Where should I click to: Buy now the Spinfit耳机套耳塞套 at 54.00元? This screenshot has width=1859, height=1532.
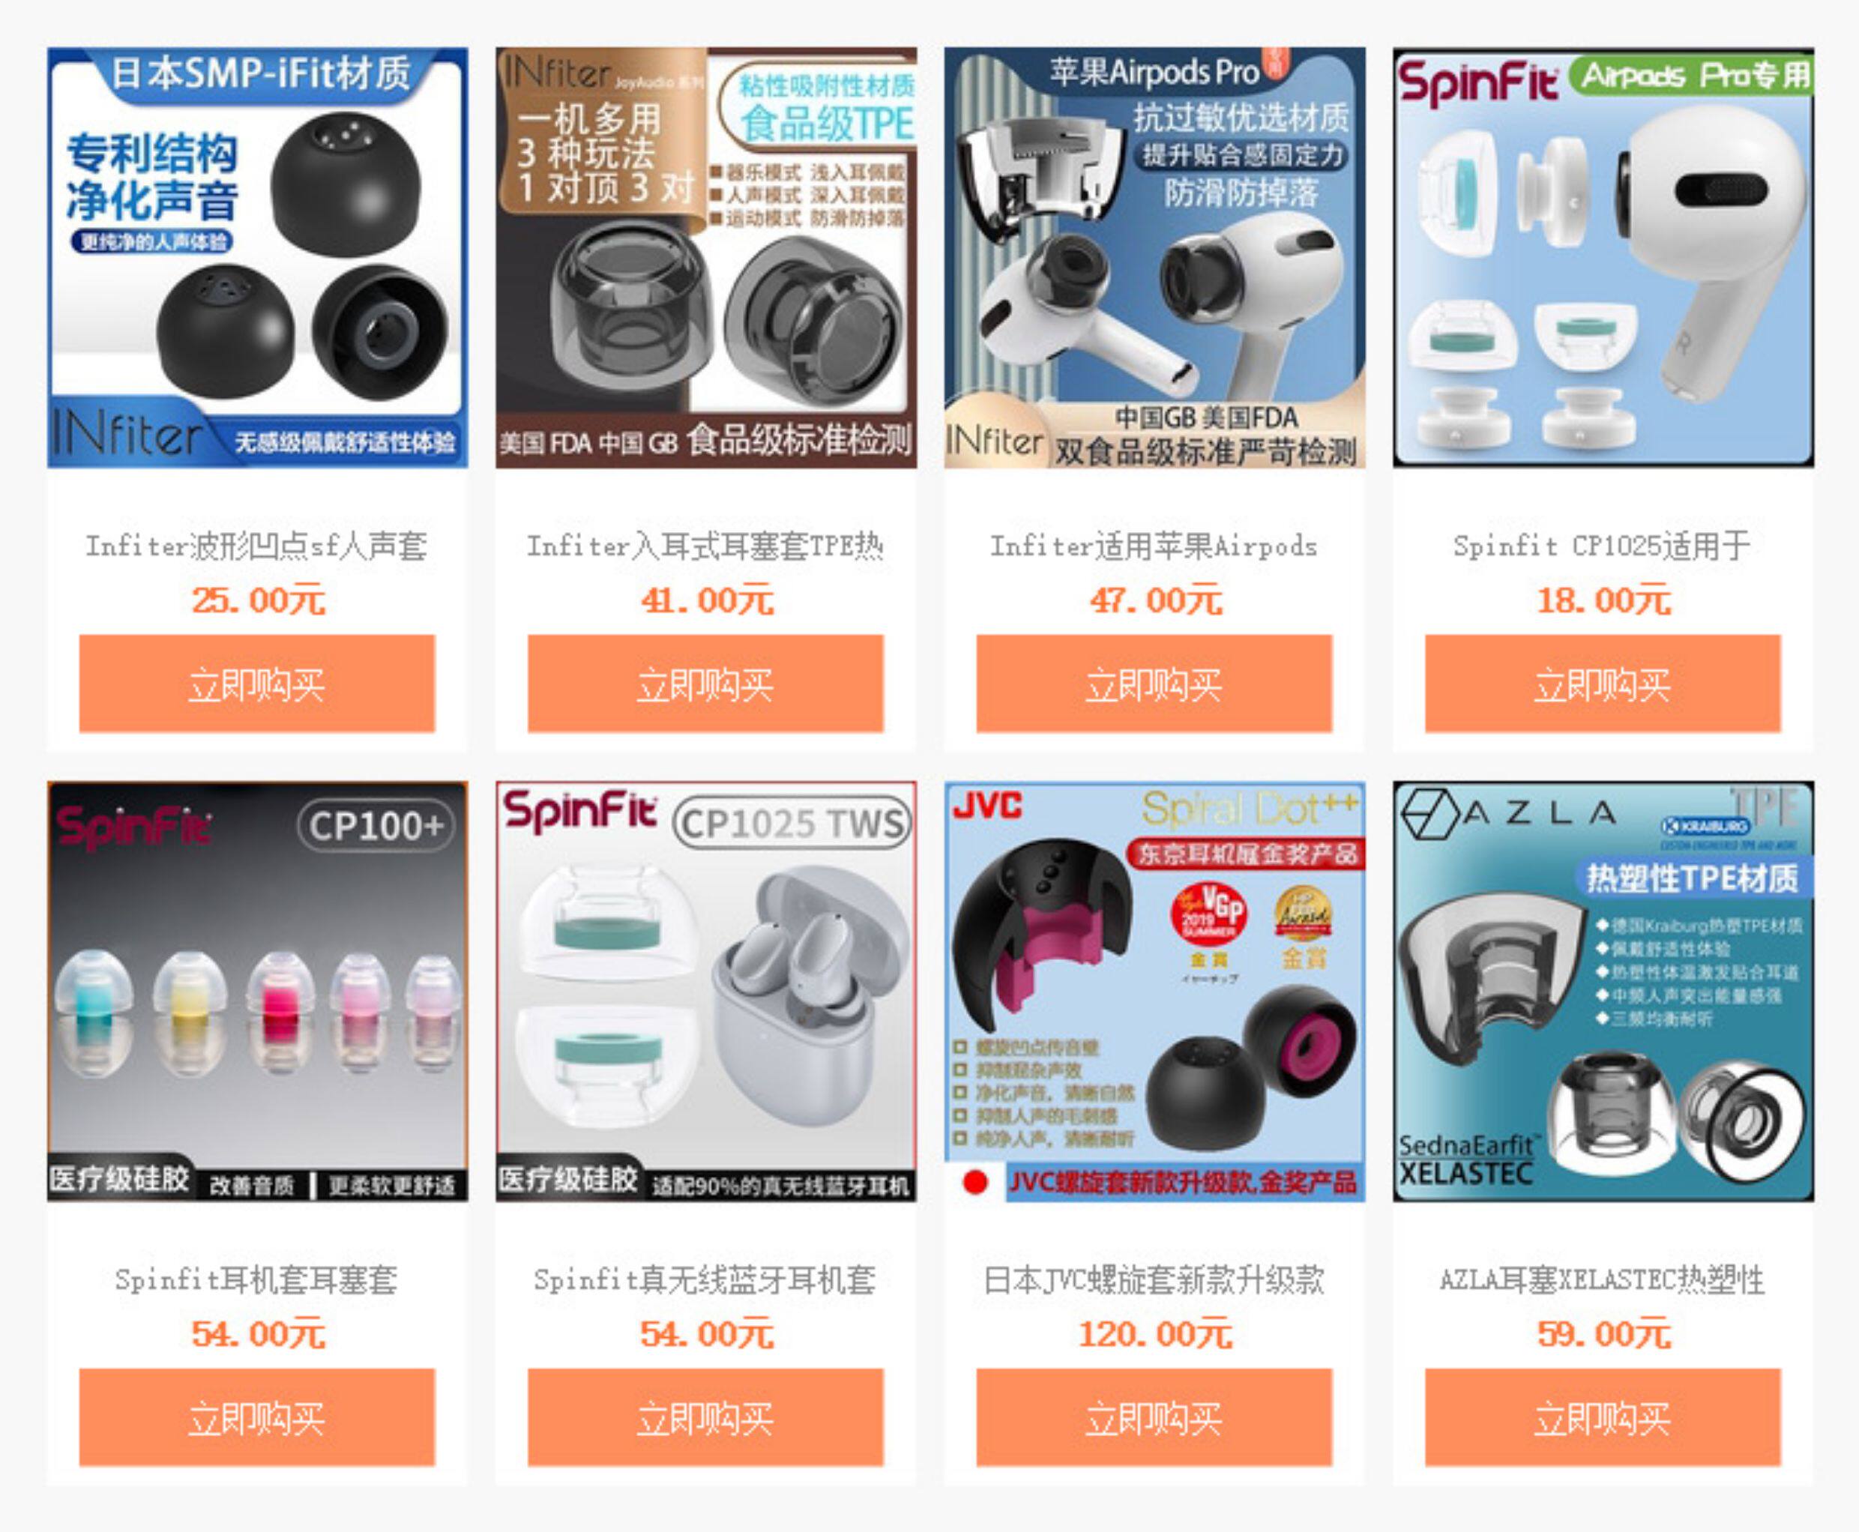(257, 1417)
